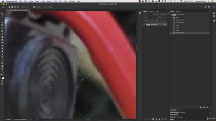Image resolution: width=216 pixels, height=121 pixels.
Task: Create new document from current state
Action: (201, 107)
